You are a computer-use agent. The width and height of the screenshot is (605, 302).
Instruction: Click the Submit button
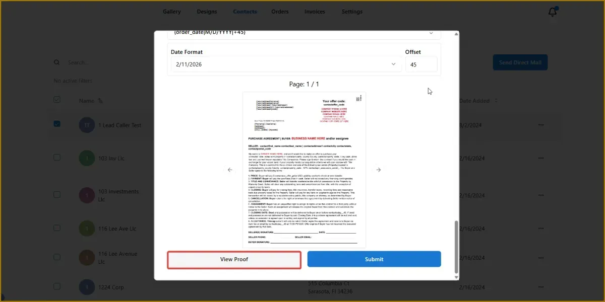[x=374, y=259]
